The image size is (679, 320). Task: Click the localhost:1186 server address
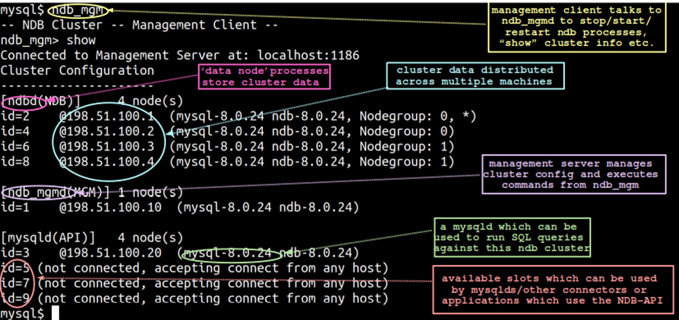[308, 55]
